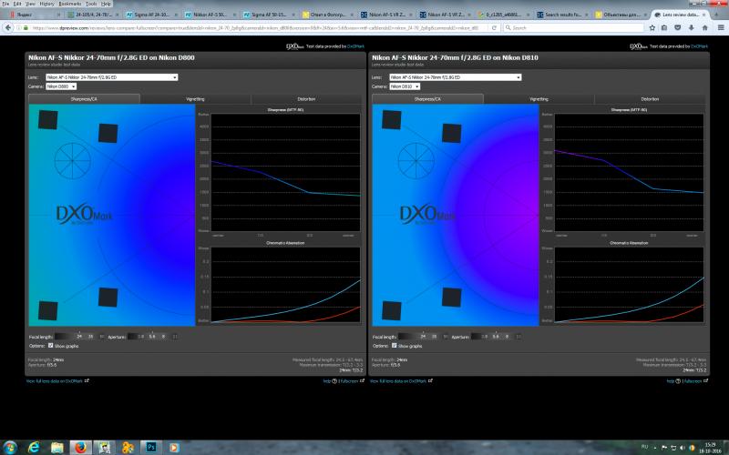Open the History menu

coord(47,4)
